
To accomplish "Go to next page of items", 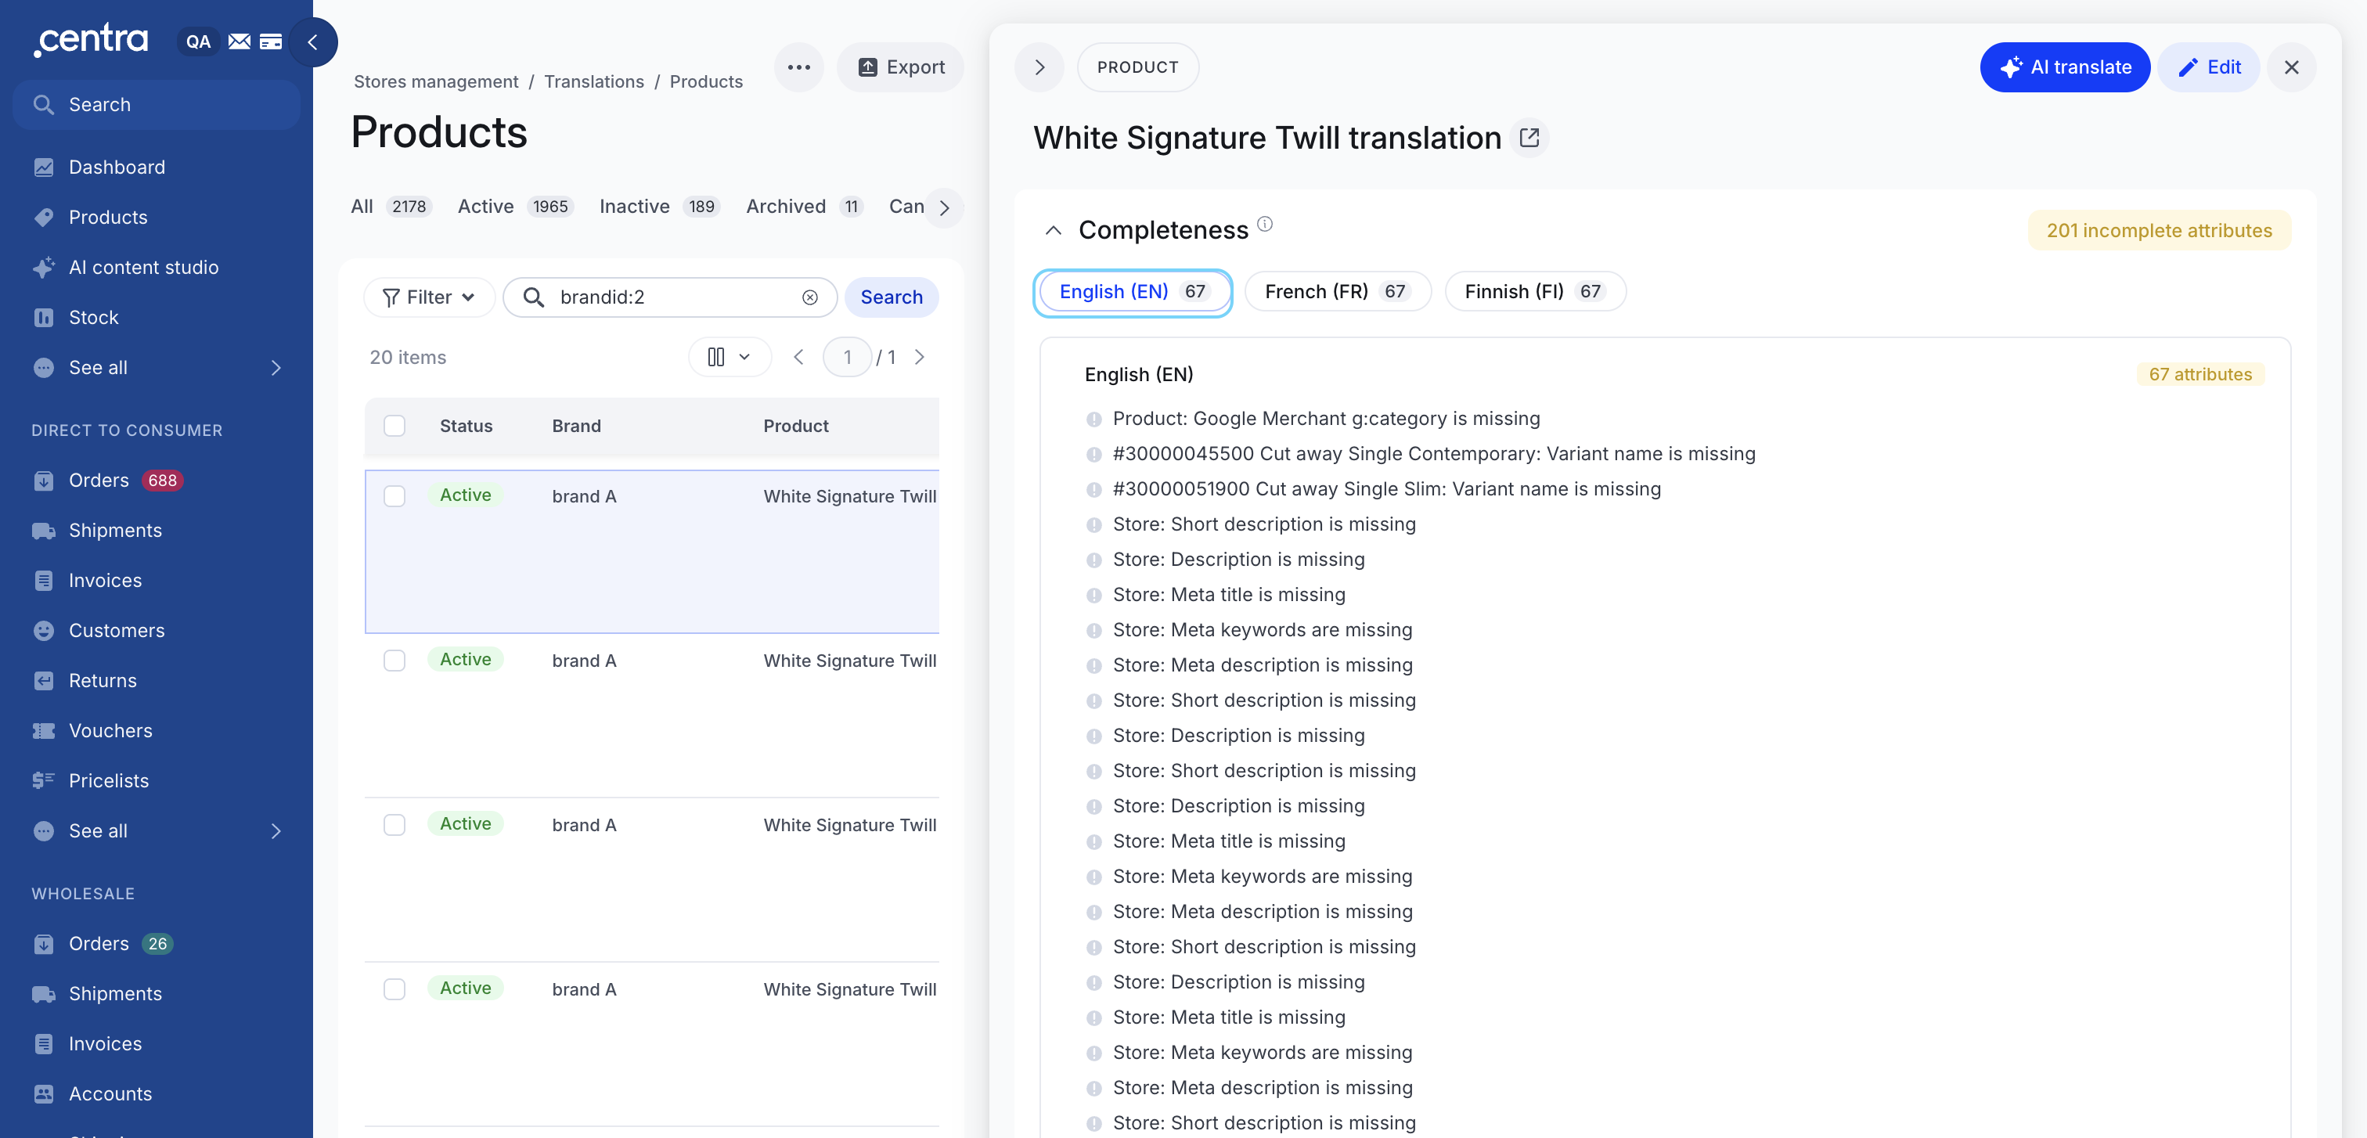I will point(919,358).
